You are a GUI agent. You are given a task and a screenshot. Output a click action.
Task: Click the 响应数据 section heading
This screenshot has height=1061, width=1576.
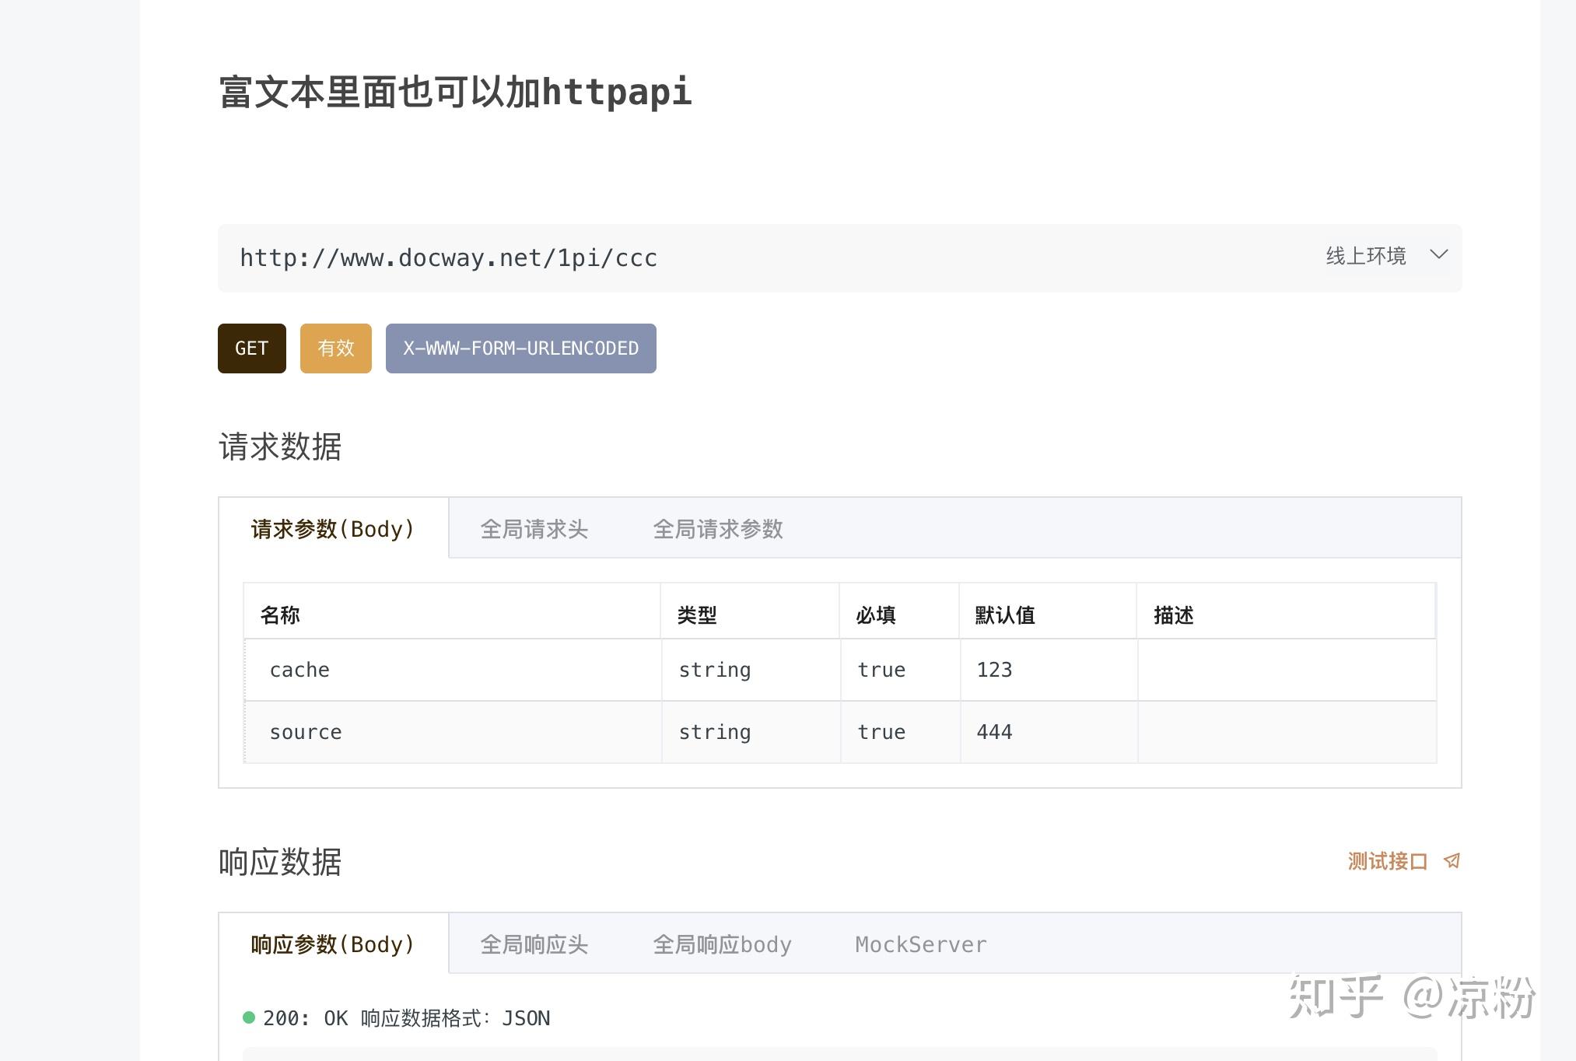coord(280,862)
